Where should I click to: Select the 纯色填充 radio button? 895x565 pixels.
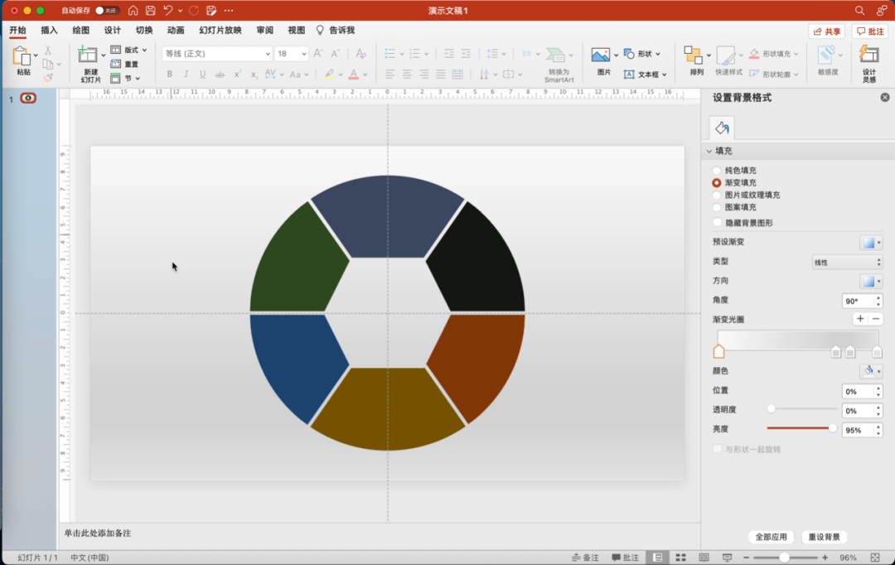(x=717, y=171)
